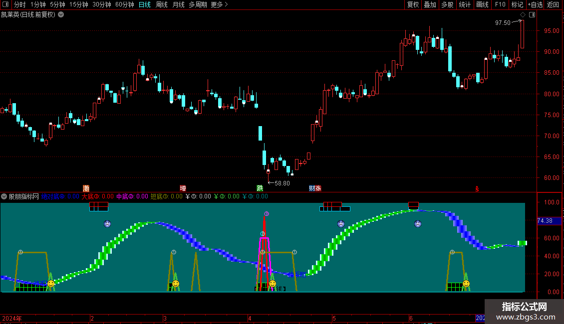The height and width of the screenshot is (324, 564).
Task: Click the 增 event marker icon
Action: click(x=183, y=188)
